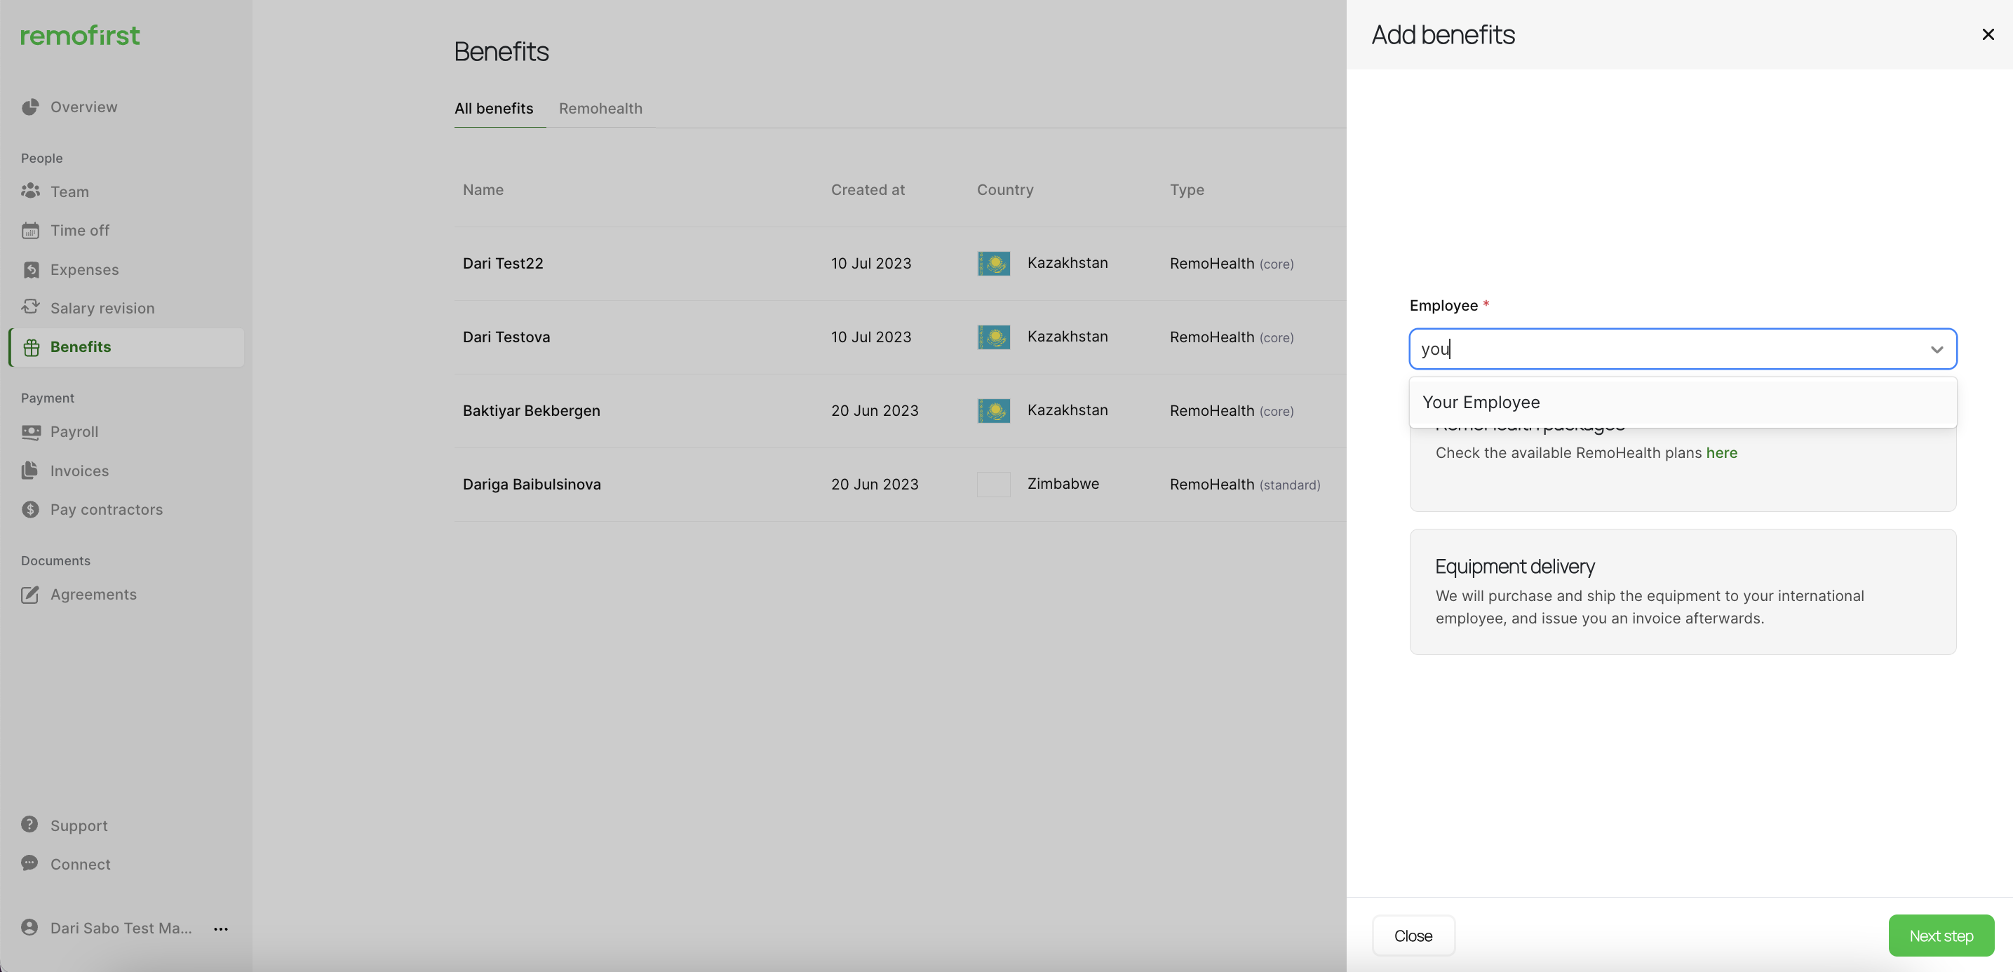Click Kazakhstan flag in Baktiyar Bekbergen row
The height and width of the screenshot is (972, 2013).
(994, 410)
